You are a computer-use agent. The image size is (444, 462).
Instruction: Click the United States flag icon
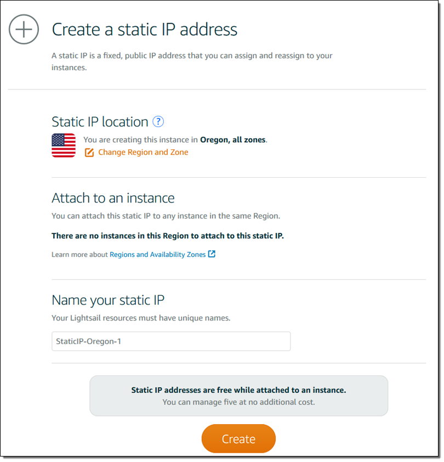tap(64, 145)
